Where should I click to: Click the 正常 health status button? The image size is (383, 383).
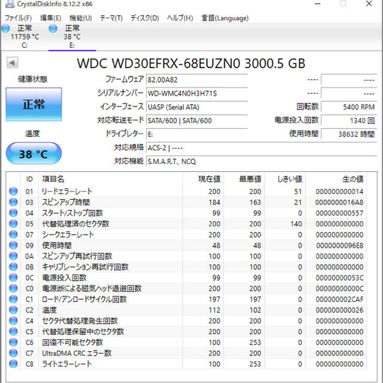[x=34, y=104]
